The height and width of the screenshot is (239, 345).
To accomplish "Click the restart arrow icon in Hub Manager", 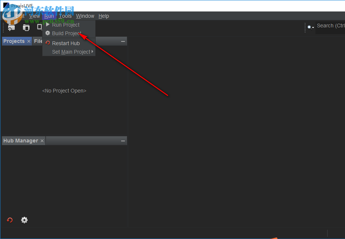I will [10, 220].
